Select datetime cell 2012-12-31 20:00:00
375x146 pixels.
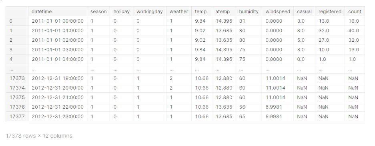(x=58, y=88)
